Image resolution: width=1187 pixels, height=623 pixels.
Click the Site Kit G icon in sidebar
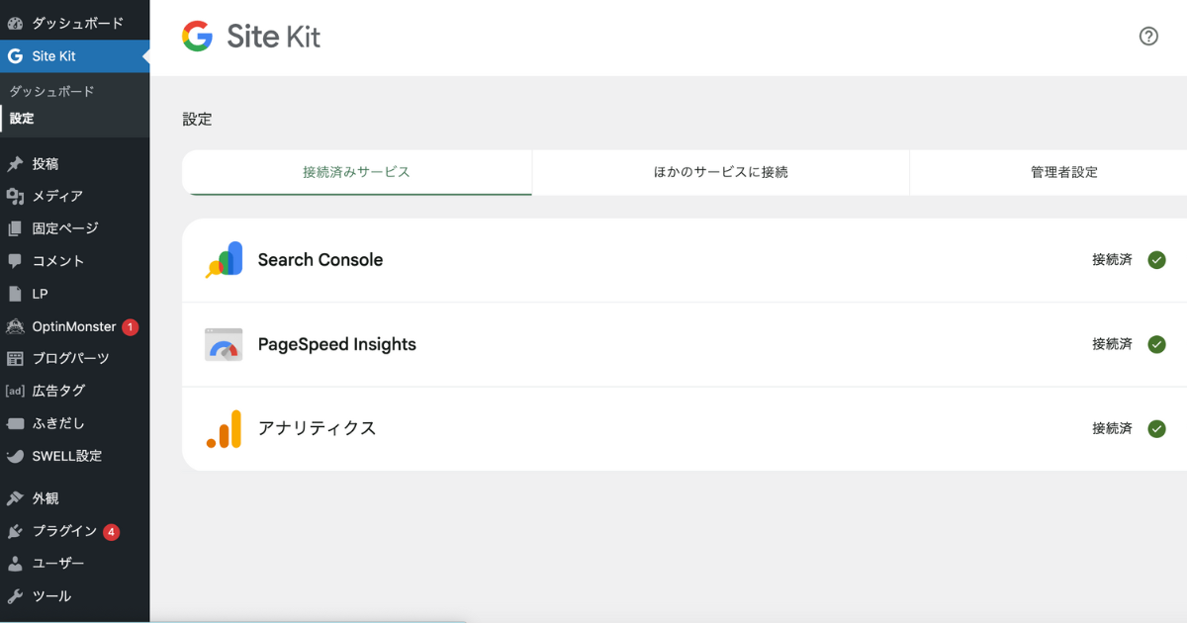[x=15, y=56]
